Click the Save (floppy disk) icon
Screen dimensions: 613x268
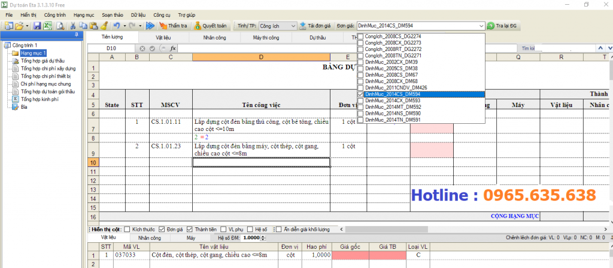[37, 26]
